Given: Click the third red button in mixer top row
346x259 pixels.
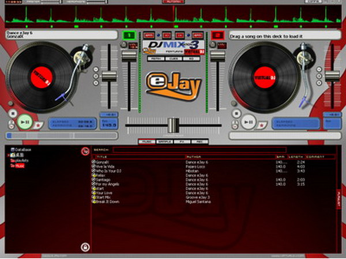Looking at the screenshot, I should [x=179, y=35].
